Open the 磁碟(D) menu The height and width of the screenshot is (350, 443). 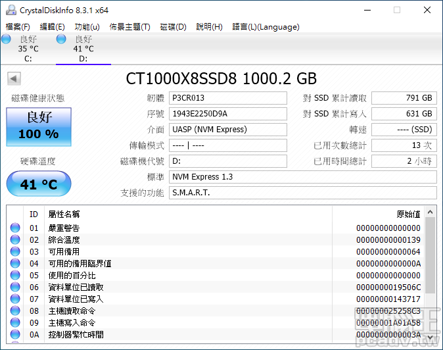pyautogui.click(x=173, y=27)
